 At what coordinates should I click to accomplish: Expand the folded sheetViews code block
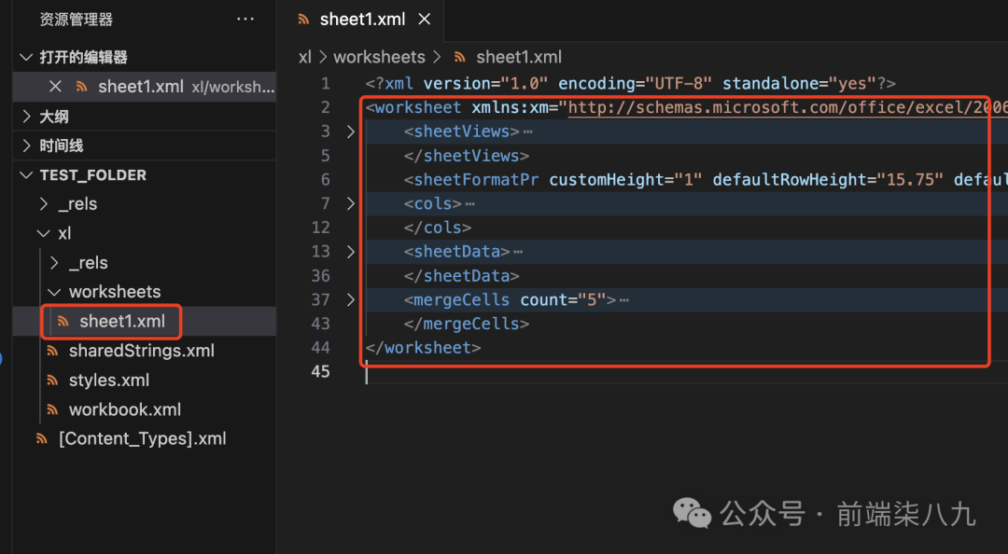(351, 132)
